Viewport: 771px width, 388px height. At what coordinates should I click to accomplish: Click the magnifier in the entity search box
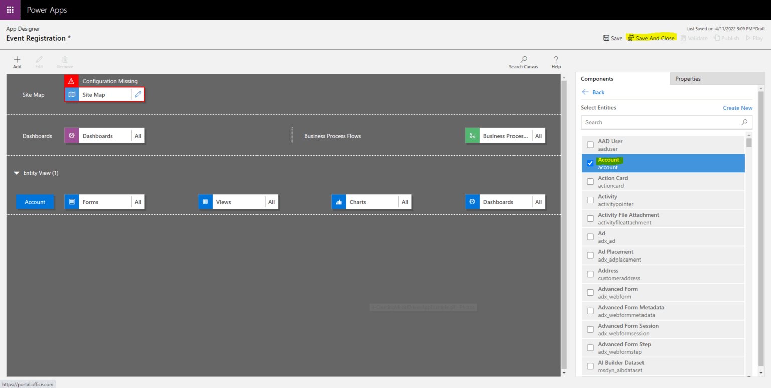point(744,122)
